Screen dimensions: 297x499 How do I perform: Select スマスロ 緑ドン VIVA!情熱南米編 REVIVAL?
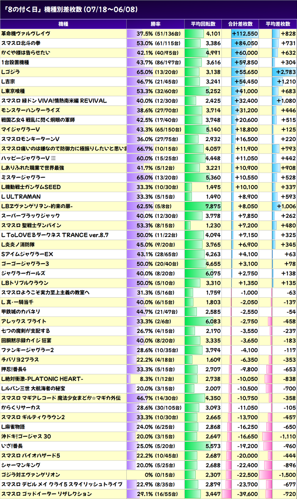[x=54, y=101]
